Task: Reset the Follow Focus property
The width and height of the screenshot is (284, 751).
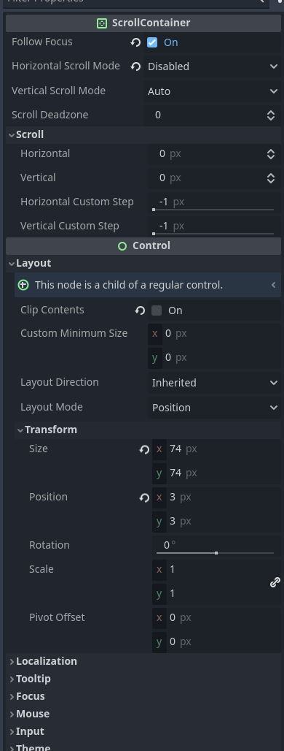Action: 135,42
